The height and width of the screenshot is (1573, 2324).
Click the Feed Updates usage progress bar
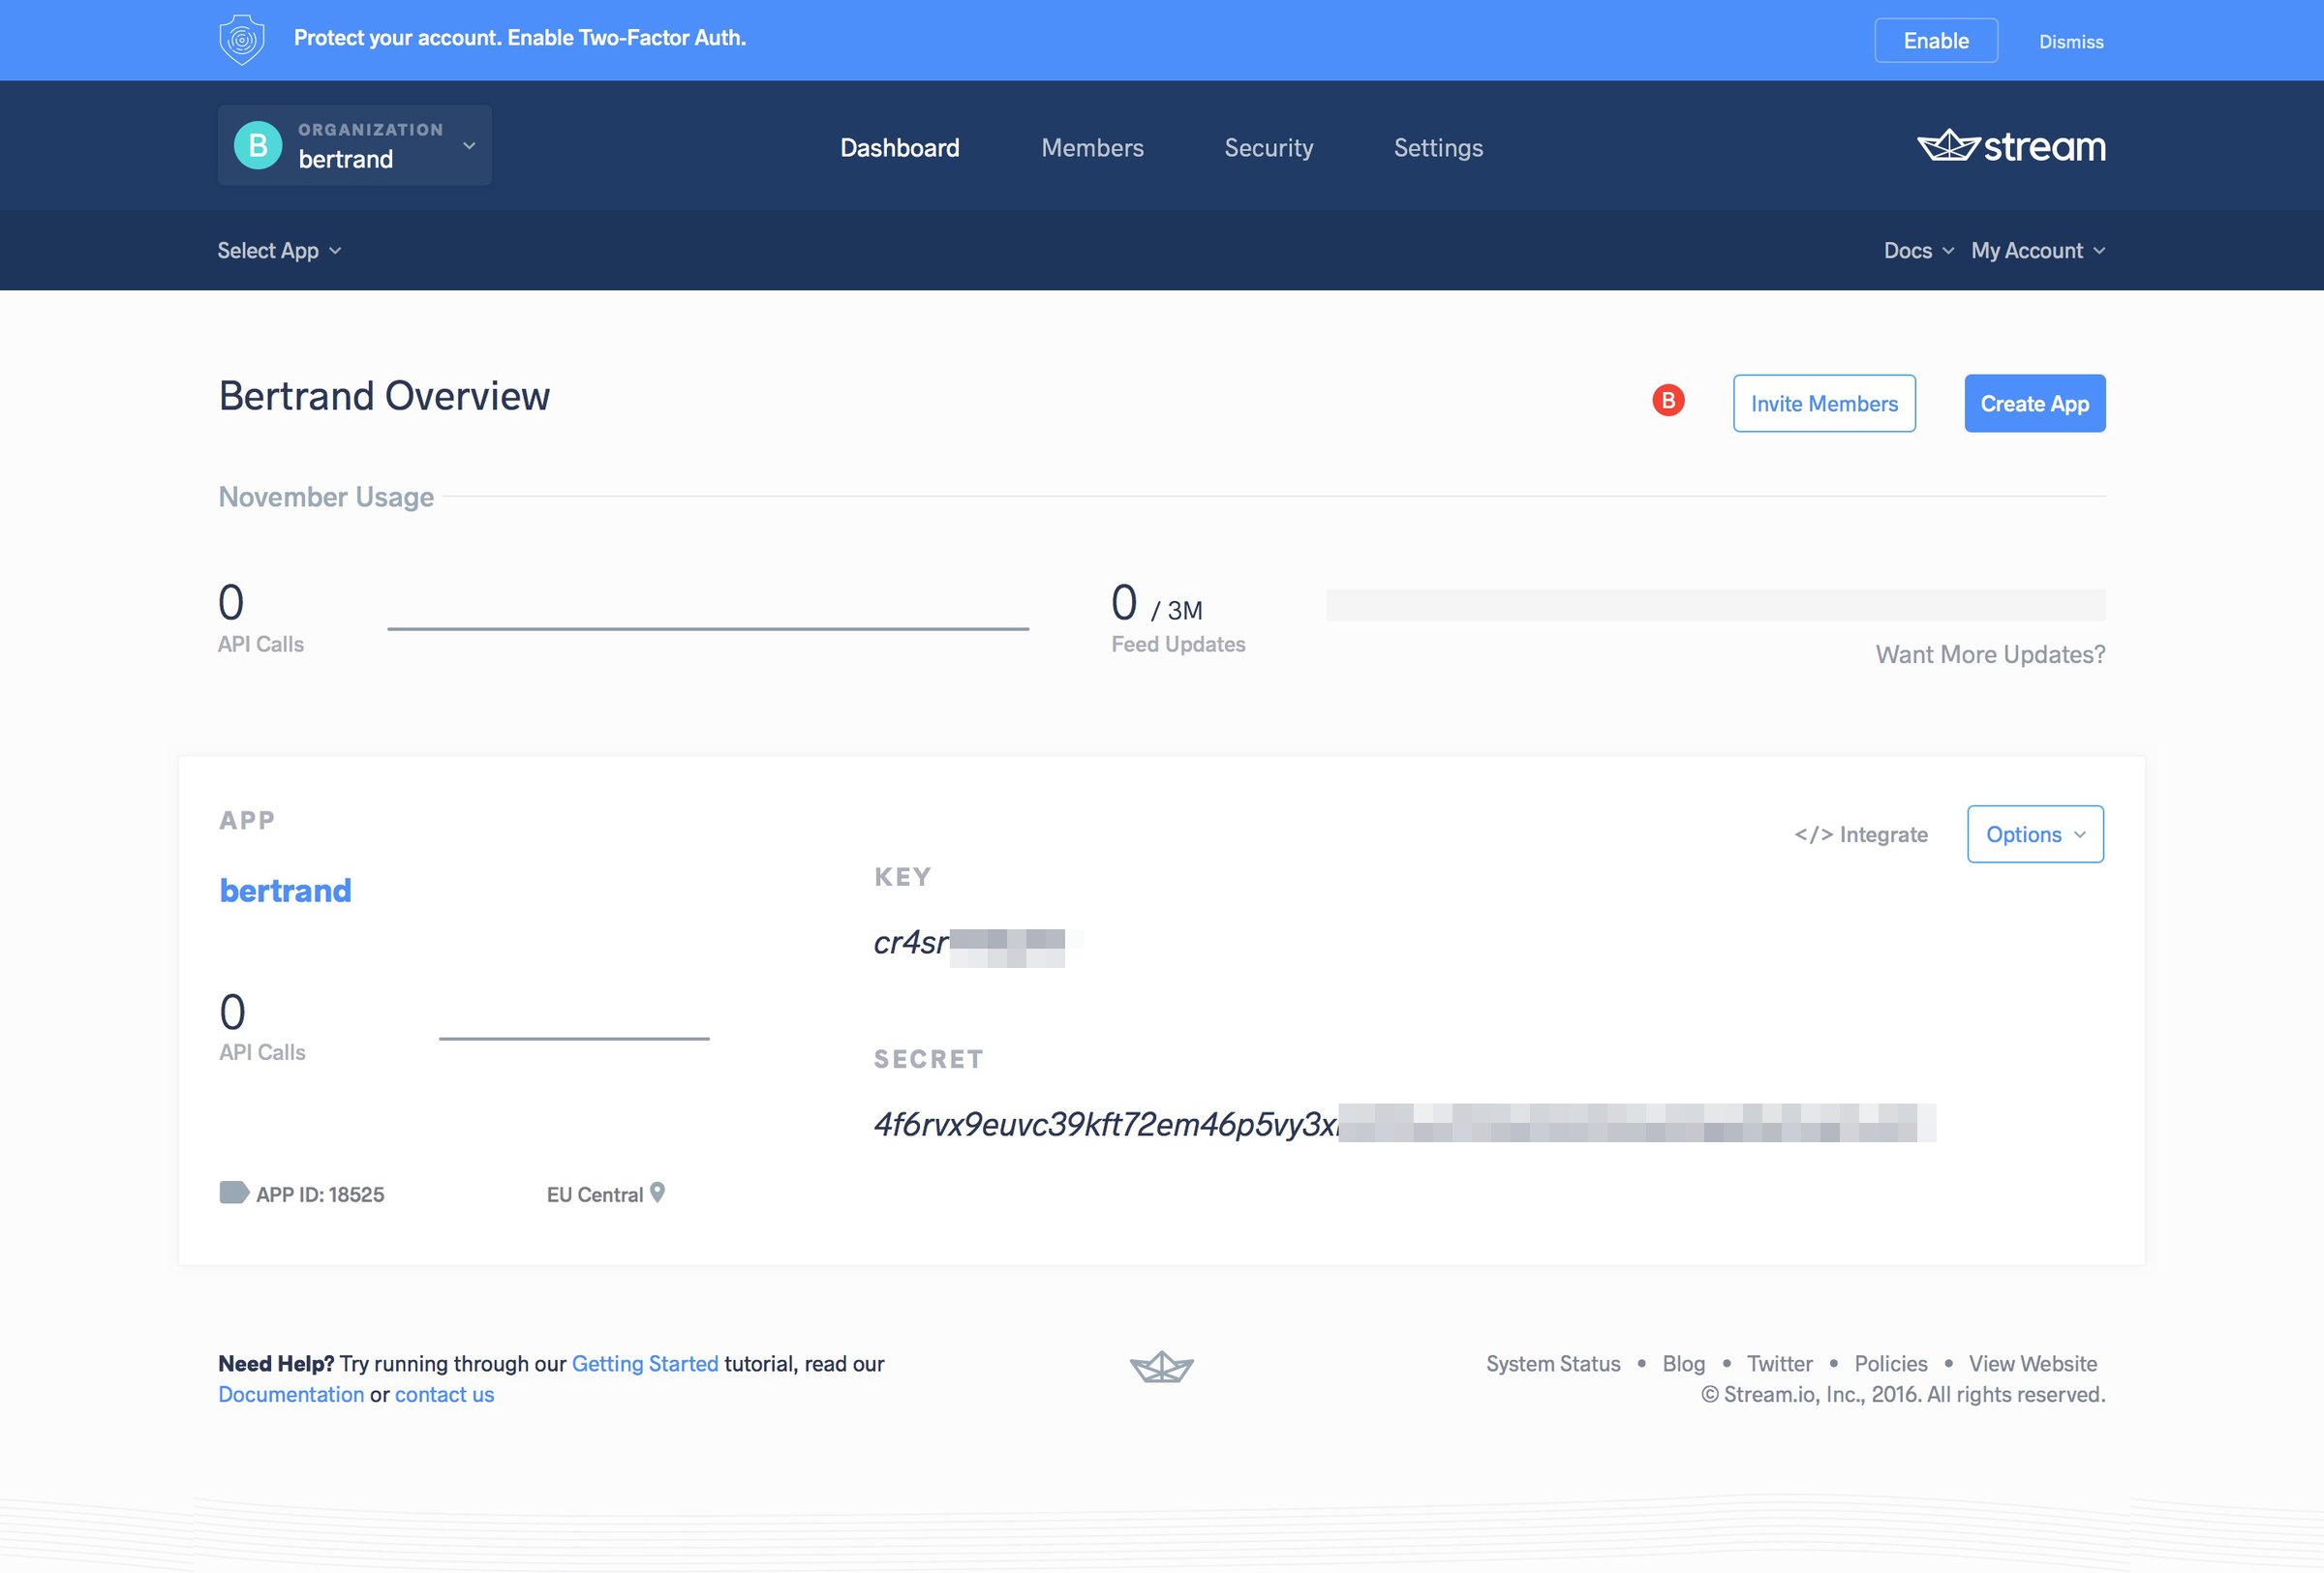1716,605
